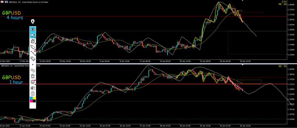Click price level 1.36800 on the H1 axis
Viewport: 297px width, 128px height.
pos(291,89)
